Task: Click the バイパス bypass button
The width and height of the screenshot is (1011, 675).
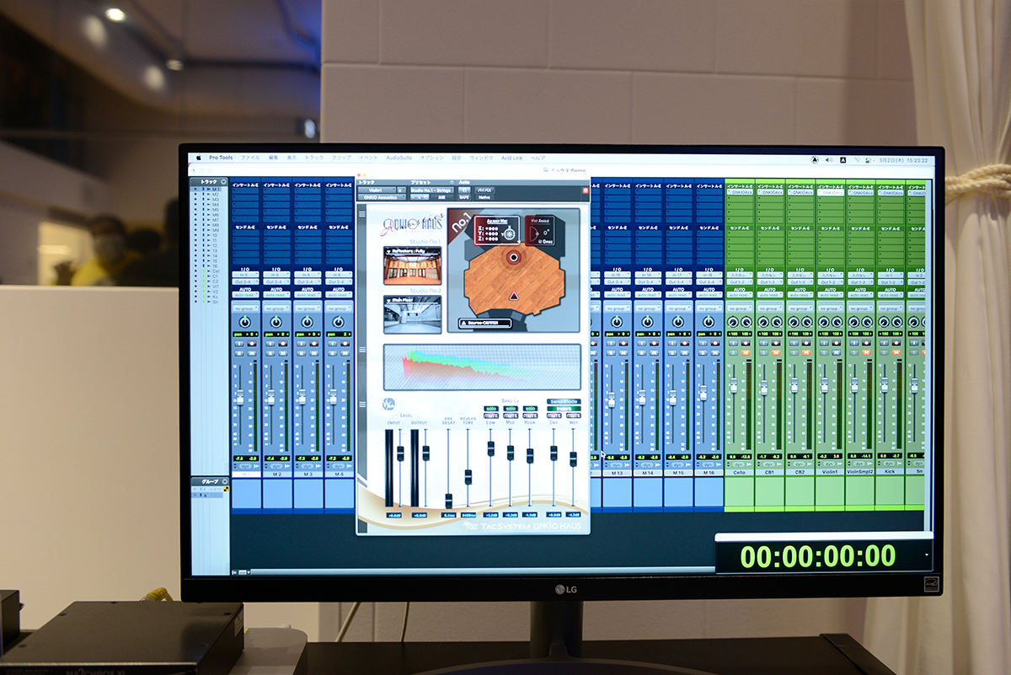Action: 485,190
